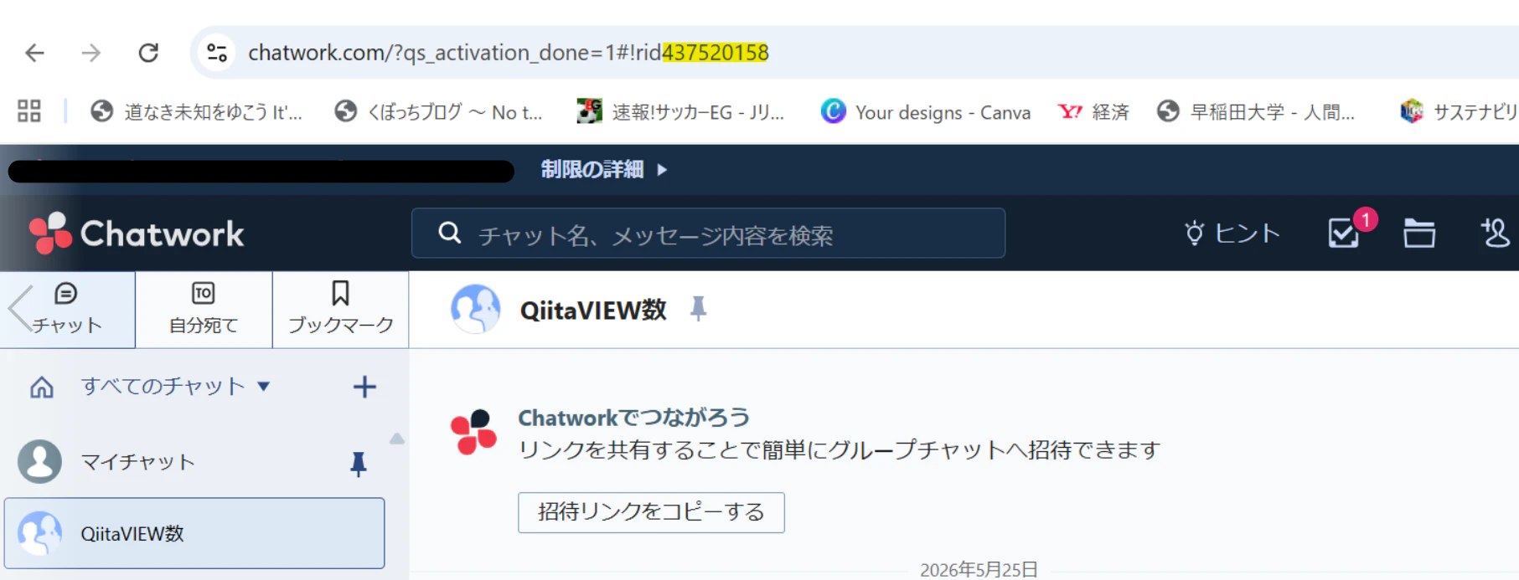Viewport: 1519px width, 580px height.
Task: Open the 道なき未知をゆこう bookmark
Action: pyautogui.click(x=197, y=111)
